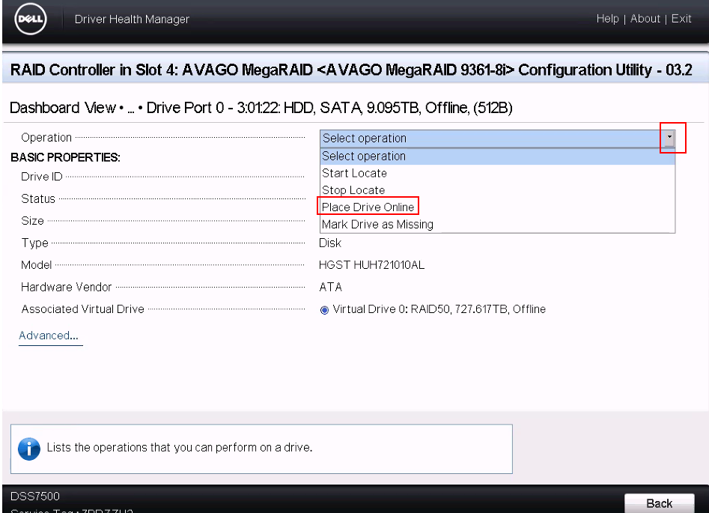This screenshot has width=709, height=513.
Task: Choose Select operation in dropdown list
Action: point(497,156)
